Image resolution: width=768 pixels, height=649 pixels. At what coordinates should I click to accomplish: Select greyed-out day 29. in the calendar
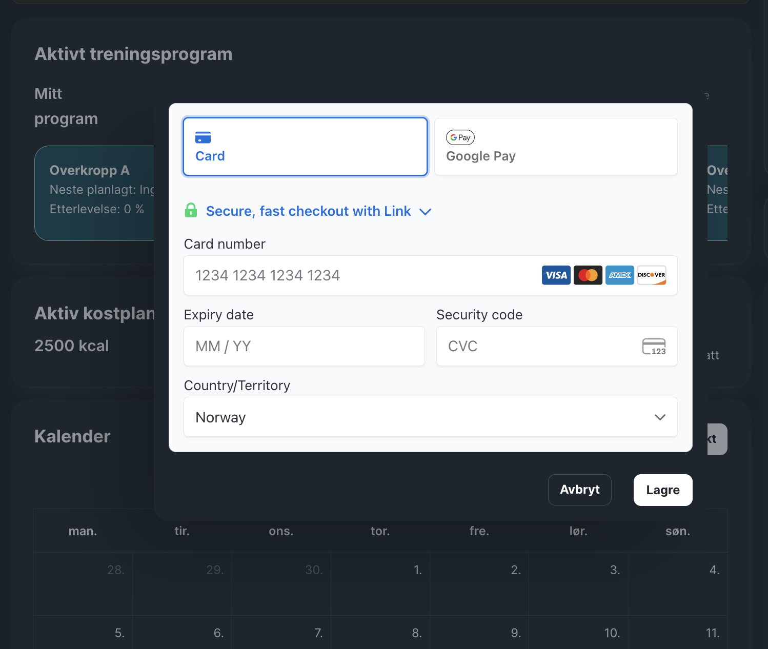(182, 584)
